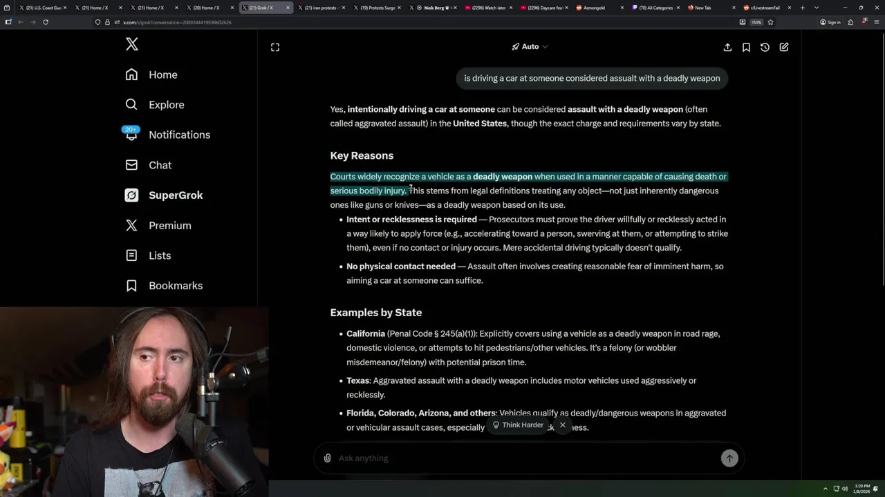This screenshot has width=885, height=497.
Task: Dismiss the Think Harder suggestion
Action: [563, 425]
